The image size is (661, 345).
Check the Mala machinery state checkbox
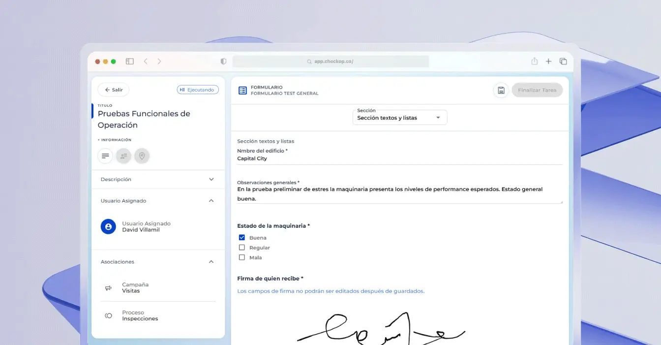[241, 257]
